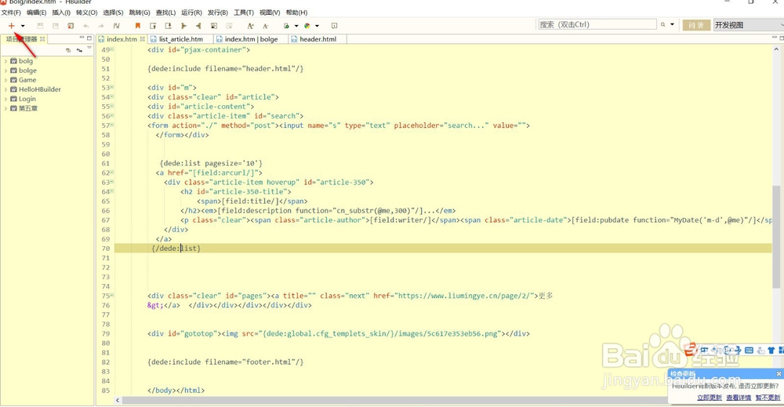
Task: Toggle code fold marker on line 75
Action: (x=112, y=295)
